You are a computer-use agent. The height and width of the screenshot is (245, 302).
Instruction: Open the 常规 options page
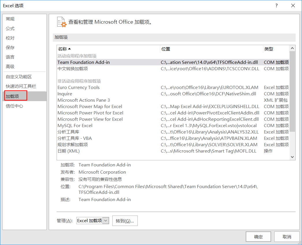tap(25, 19)
